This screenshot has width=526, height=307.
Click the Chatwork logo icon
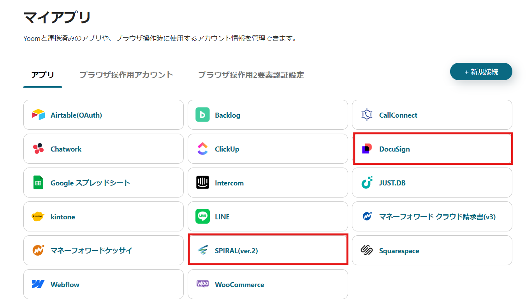click(x=38, y=149)
